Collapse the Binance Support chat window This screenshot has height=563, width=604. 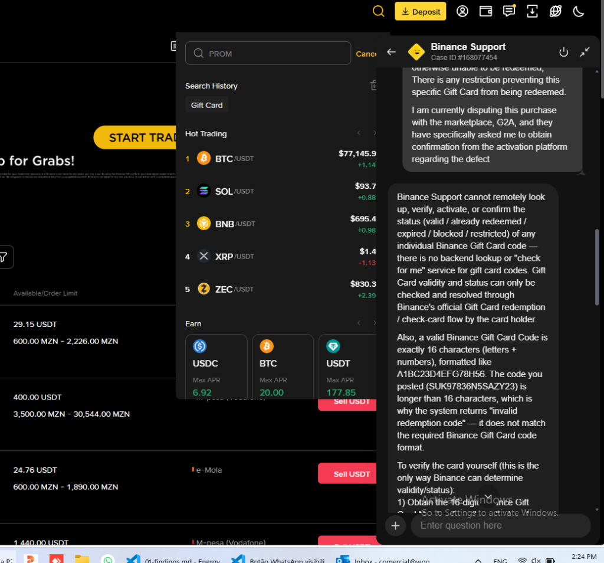(x=585, y=51)
